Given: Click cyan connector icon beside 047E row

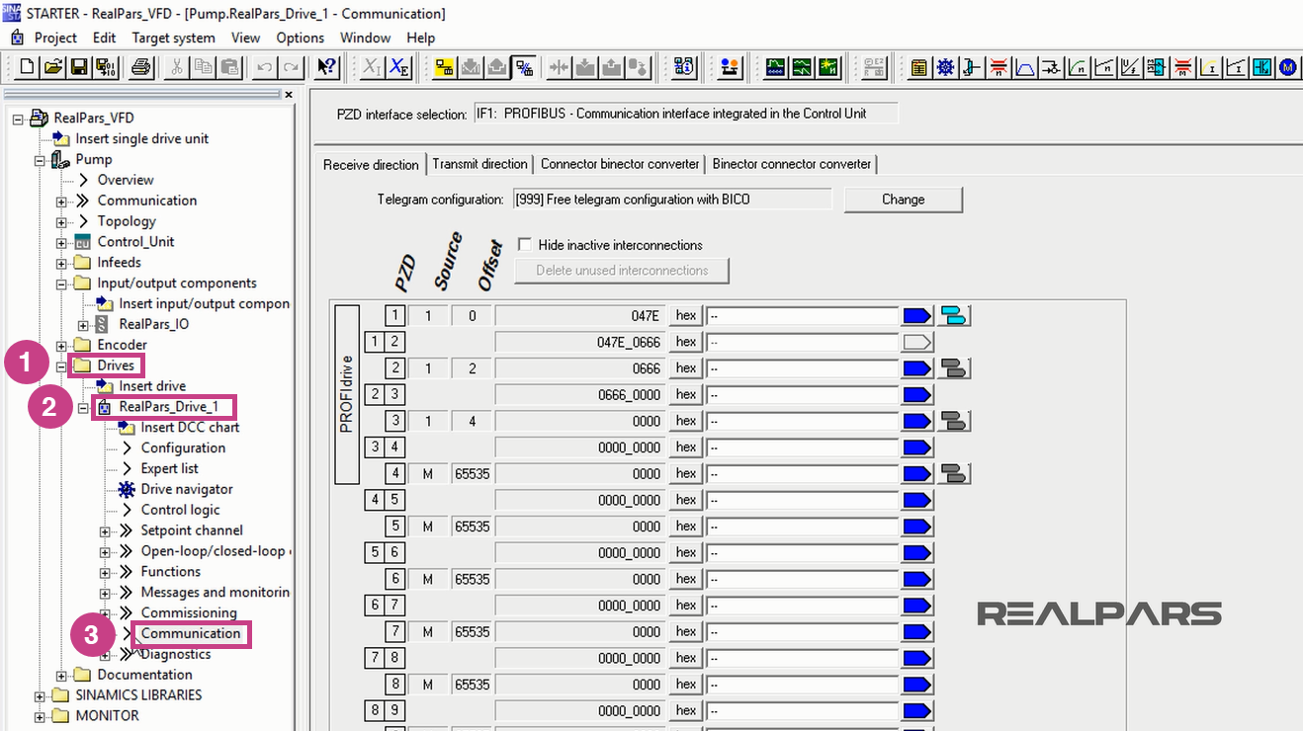Looking at the screenshot, I should point(954,315).
